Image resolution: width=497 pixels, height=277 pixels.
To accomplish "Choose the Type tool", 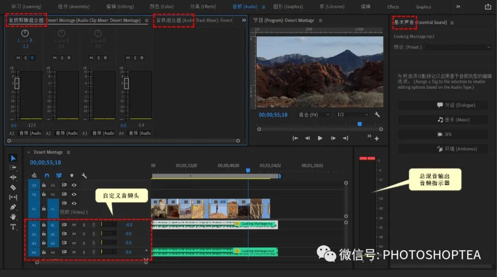I will [13, 227].
